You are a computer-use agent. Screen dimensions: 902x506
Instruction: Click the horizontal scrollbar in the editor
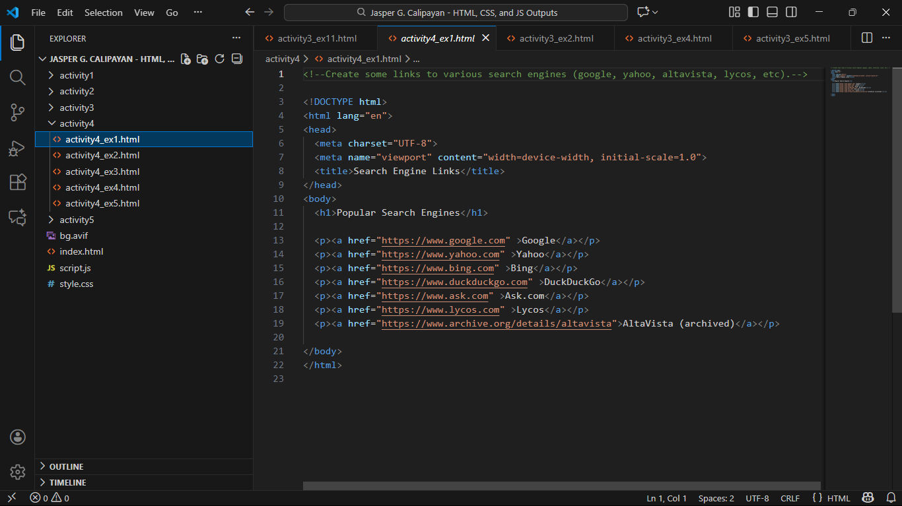coord(561,486)
